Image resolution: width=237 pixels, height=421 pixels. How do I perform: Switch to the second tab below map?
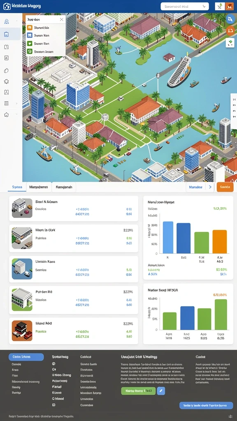tap(39, 187)
